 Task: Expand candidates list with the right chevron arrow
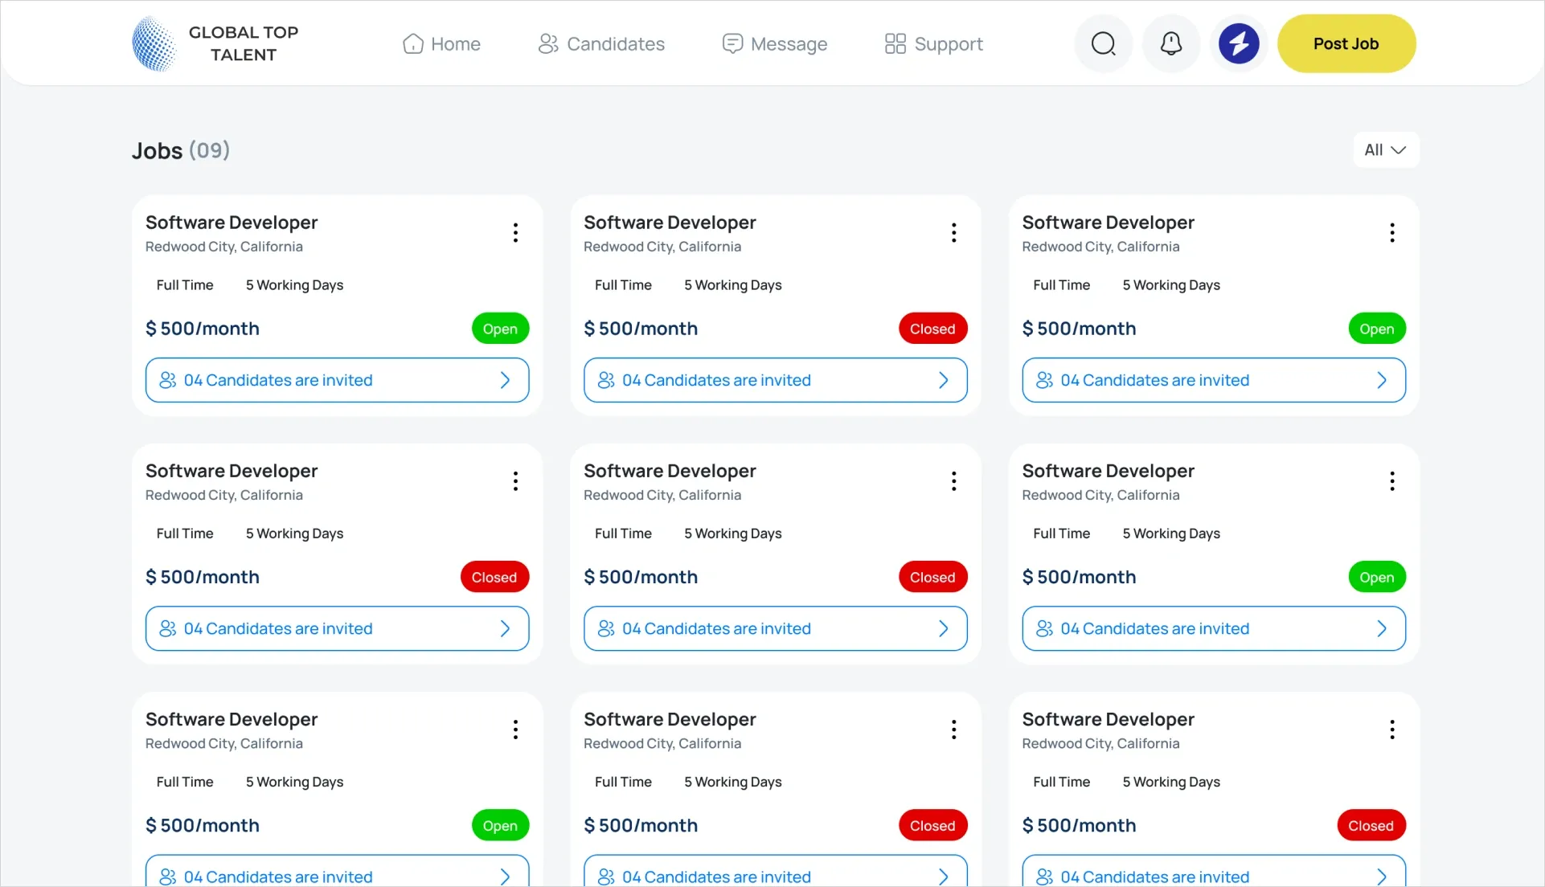[x=505, y=380]
